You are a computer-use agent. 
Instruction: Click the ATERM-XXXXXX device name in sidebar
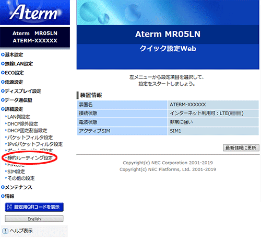(35, 41)
